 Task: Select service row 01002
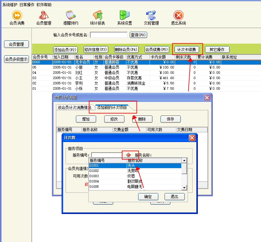[x=135, y=171]
